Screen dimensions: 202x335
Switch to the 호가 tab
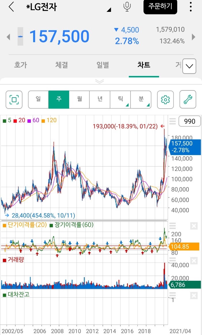pyautogui.click(x=20, y=65)
